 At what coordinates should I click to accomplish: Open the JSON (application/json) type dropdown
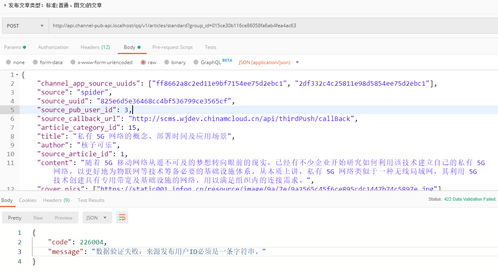click(x=269, y=62)
